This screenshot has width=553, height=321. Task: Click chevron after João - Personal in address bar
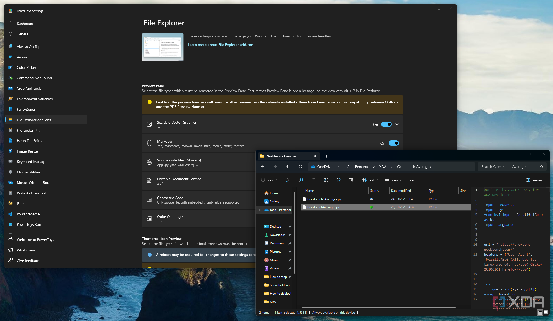click(x=374, y=167)
